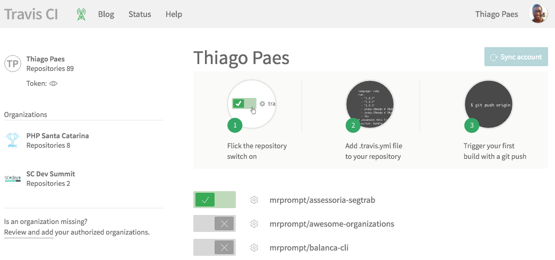Open settings gear for mrprompt/balanca-cli
This screenshot has height=260, width=555.
coord(254,248)
